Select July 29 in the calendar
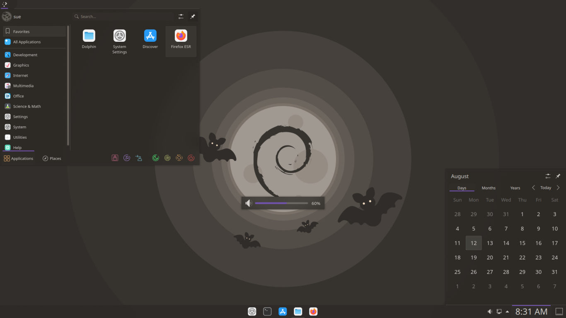The width and height of the screenshot is (566, 318). pyautogui.click(x=474, y=214)
